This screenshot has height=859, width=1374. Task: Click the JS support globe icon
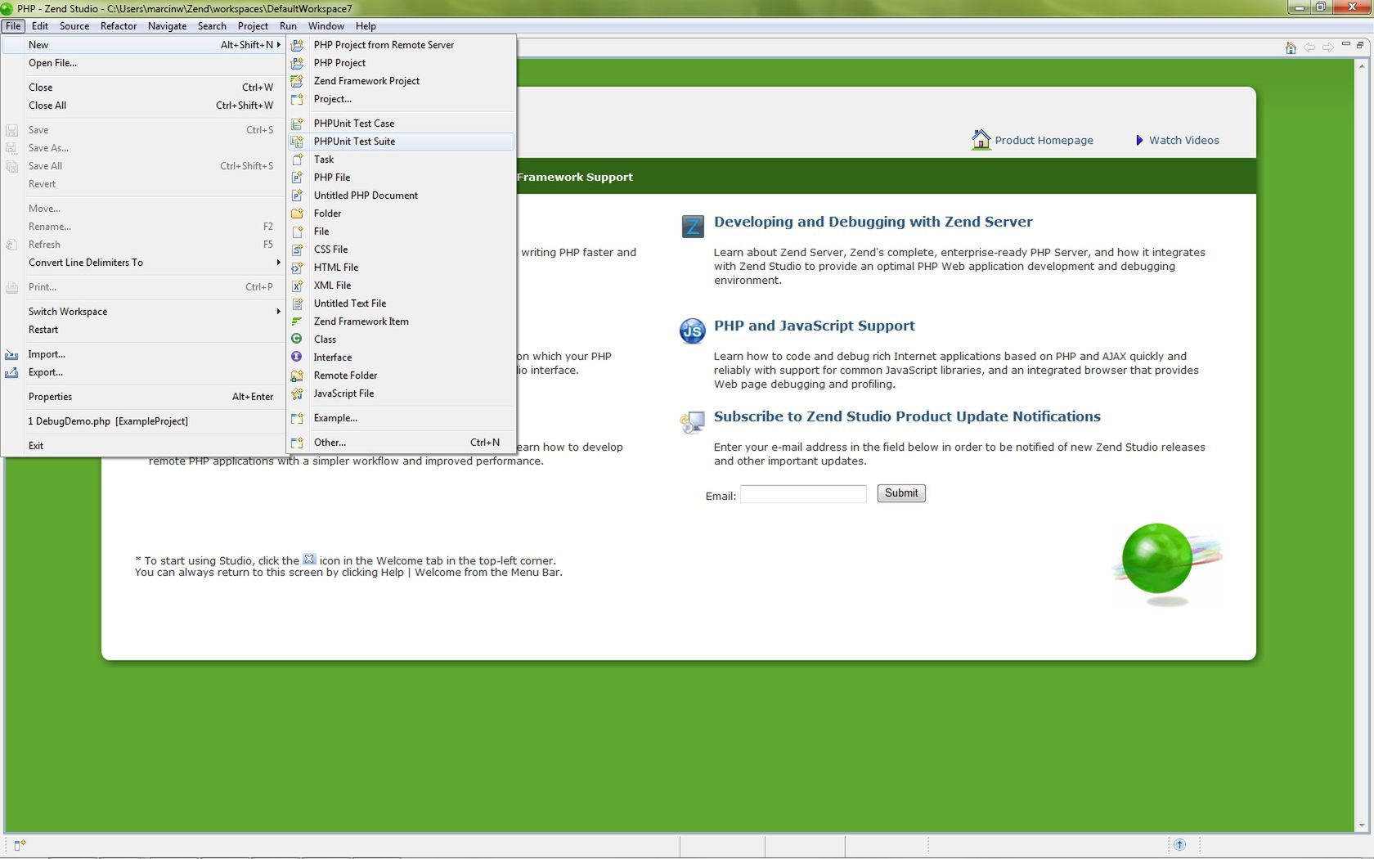[693, 331]
